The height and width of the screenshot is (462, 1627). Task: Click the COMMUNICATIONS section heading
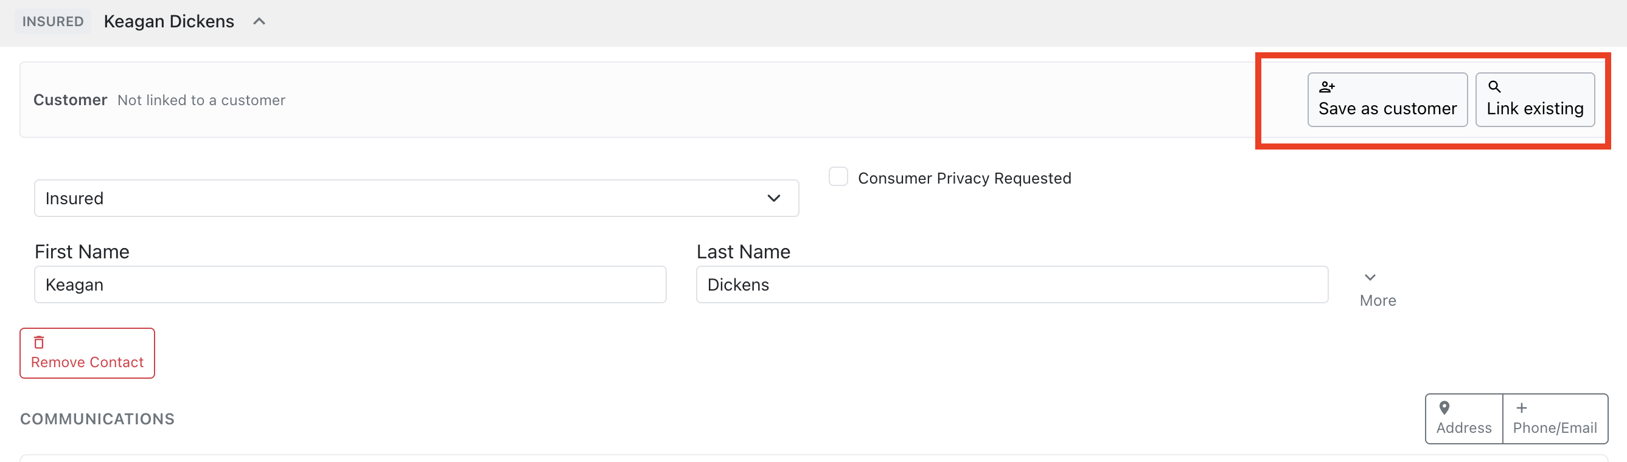click(x=97, y=419)
